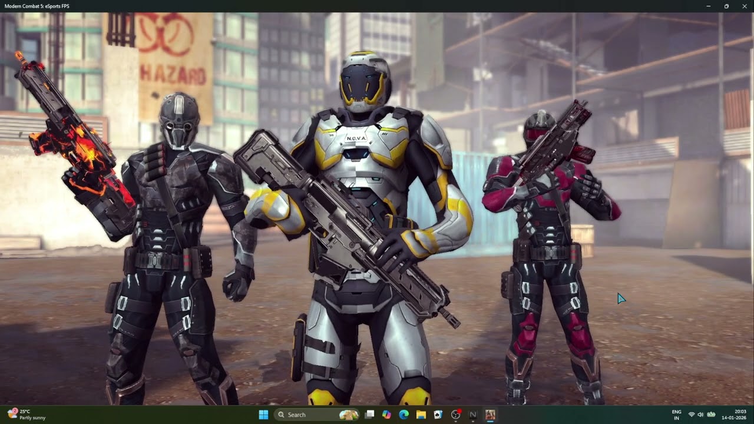754x424 pixels.
Task: Restore down the Modern Combat 5 window
Action: [726, 6]
